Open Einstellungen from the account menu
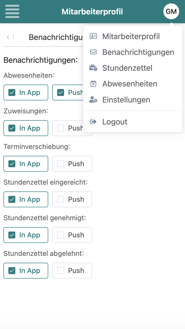Image resolution: width=185 pixels, height=329 pixels. tap(126, 100)
